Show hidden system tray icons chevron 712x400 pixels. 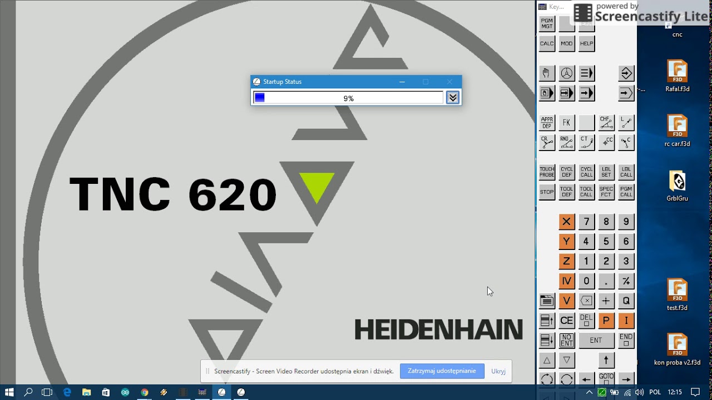point(589,392)
